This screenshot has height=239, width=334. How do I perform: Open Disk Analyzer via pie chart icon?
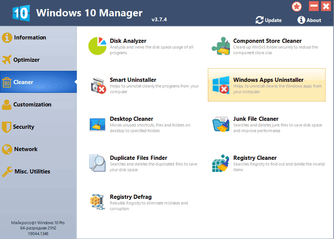(x=98, y=46)
